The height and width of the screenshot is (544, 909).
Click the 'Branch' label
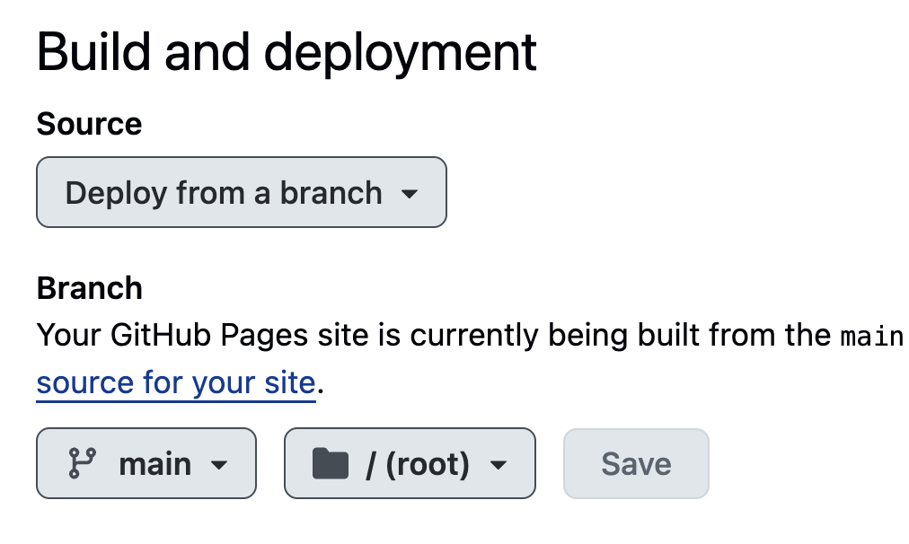click(x=89, y=288)
